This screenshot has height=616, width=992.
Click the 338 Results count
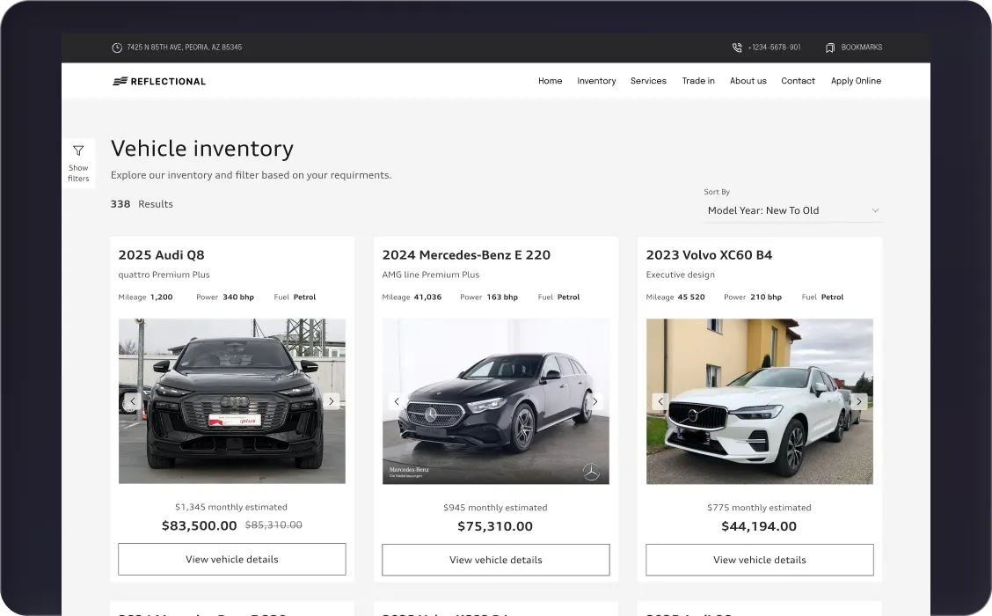[142, 204]
